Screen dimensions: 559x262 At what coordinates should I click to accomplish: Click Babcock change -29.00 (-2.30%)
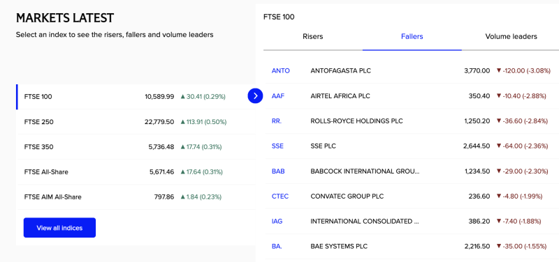click(522, 171)
